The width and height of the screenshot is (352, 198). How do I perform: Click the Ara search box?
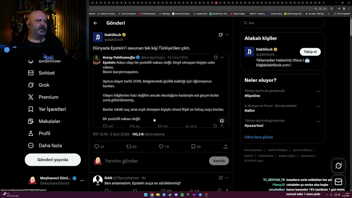pyautogui.click(x=283, y=23)
